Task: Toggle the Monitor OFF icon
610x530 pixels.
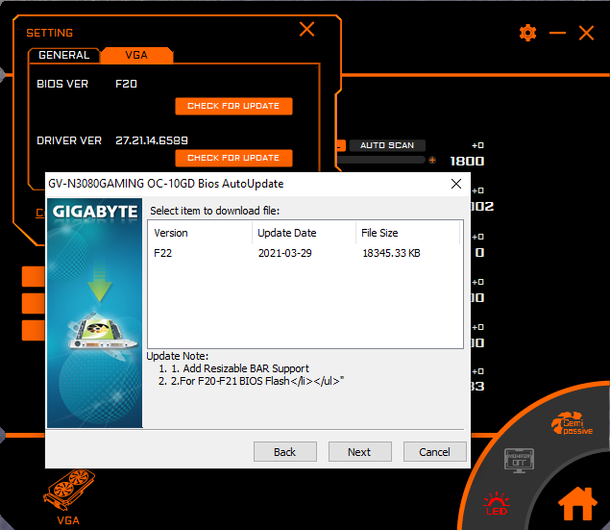Action: (x=520, y=461)
